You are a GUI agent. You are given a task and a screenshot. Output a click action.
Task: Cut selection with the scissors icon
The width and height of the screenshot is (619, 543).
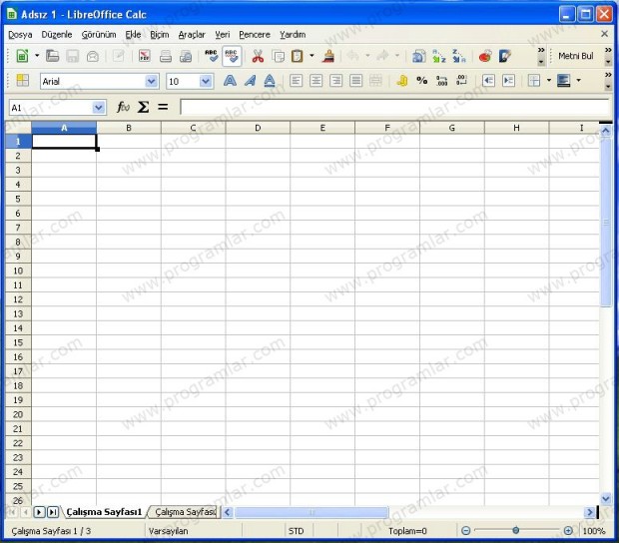tap(258, 57)
